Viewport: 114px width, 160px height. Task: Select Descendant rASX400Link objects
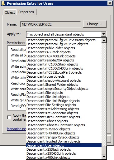click(x=64, y=56)
